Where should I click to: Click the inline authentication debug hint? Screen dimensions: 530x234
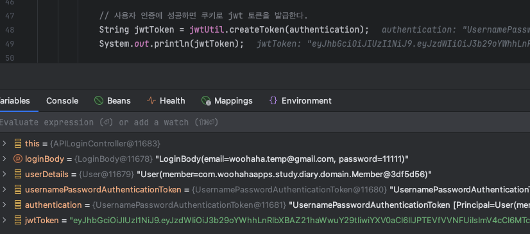(x=456, y=29)
